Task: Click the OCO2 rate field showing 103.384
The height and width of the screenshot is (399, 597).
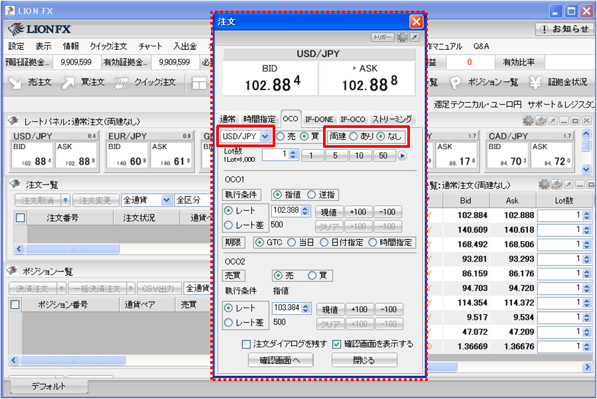Action: click(x=287, y=308)
